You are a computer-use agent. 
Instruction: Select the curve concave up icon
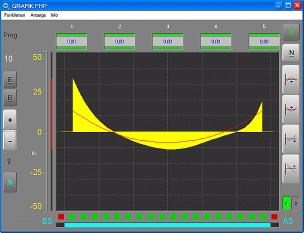pos(291,109)
